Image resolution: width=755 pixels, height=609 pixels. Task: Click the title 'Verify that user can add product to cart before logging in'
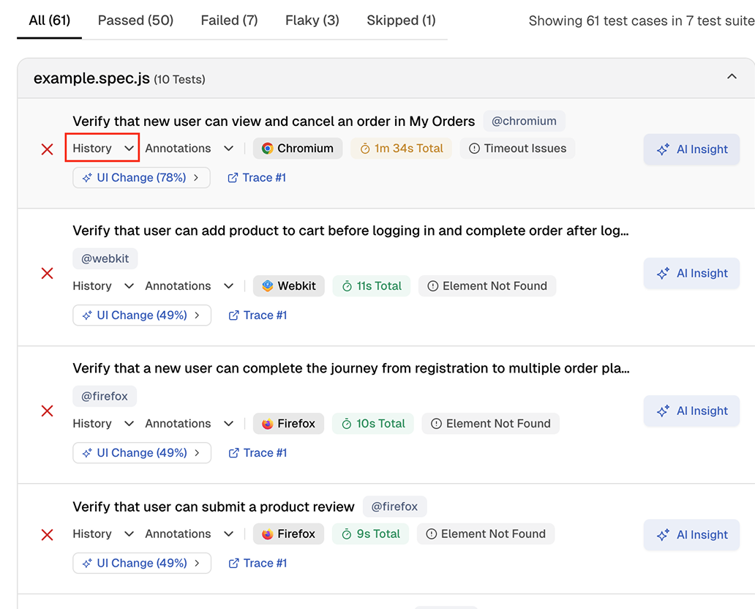tap(350, 231)
